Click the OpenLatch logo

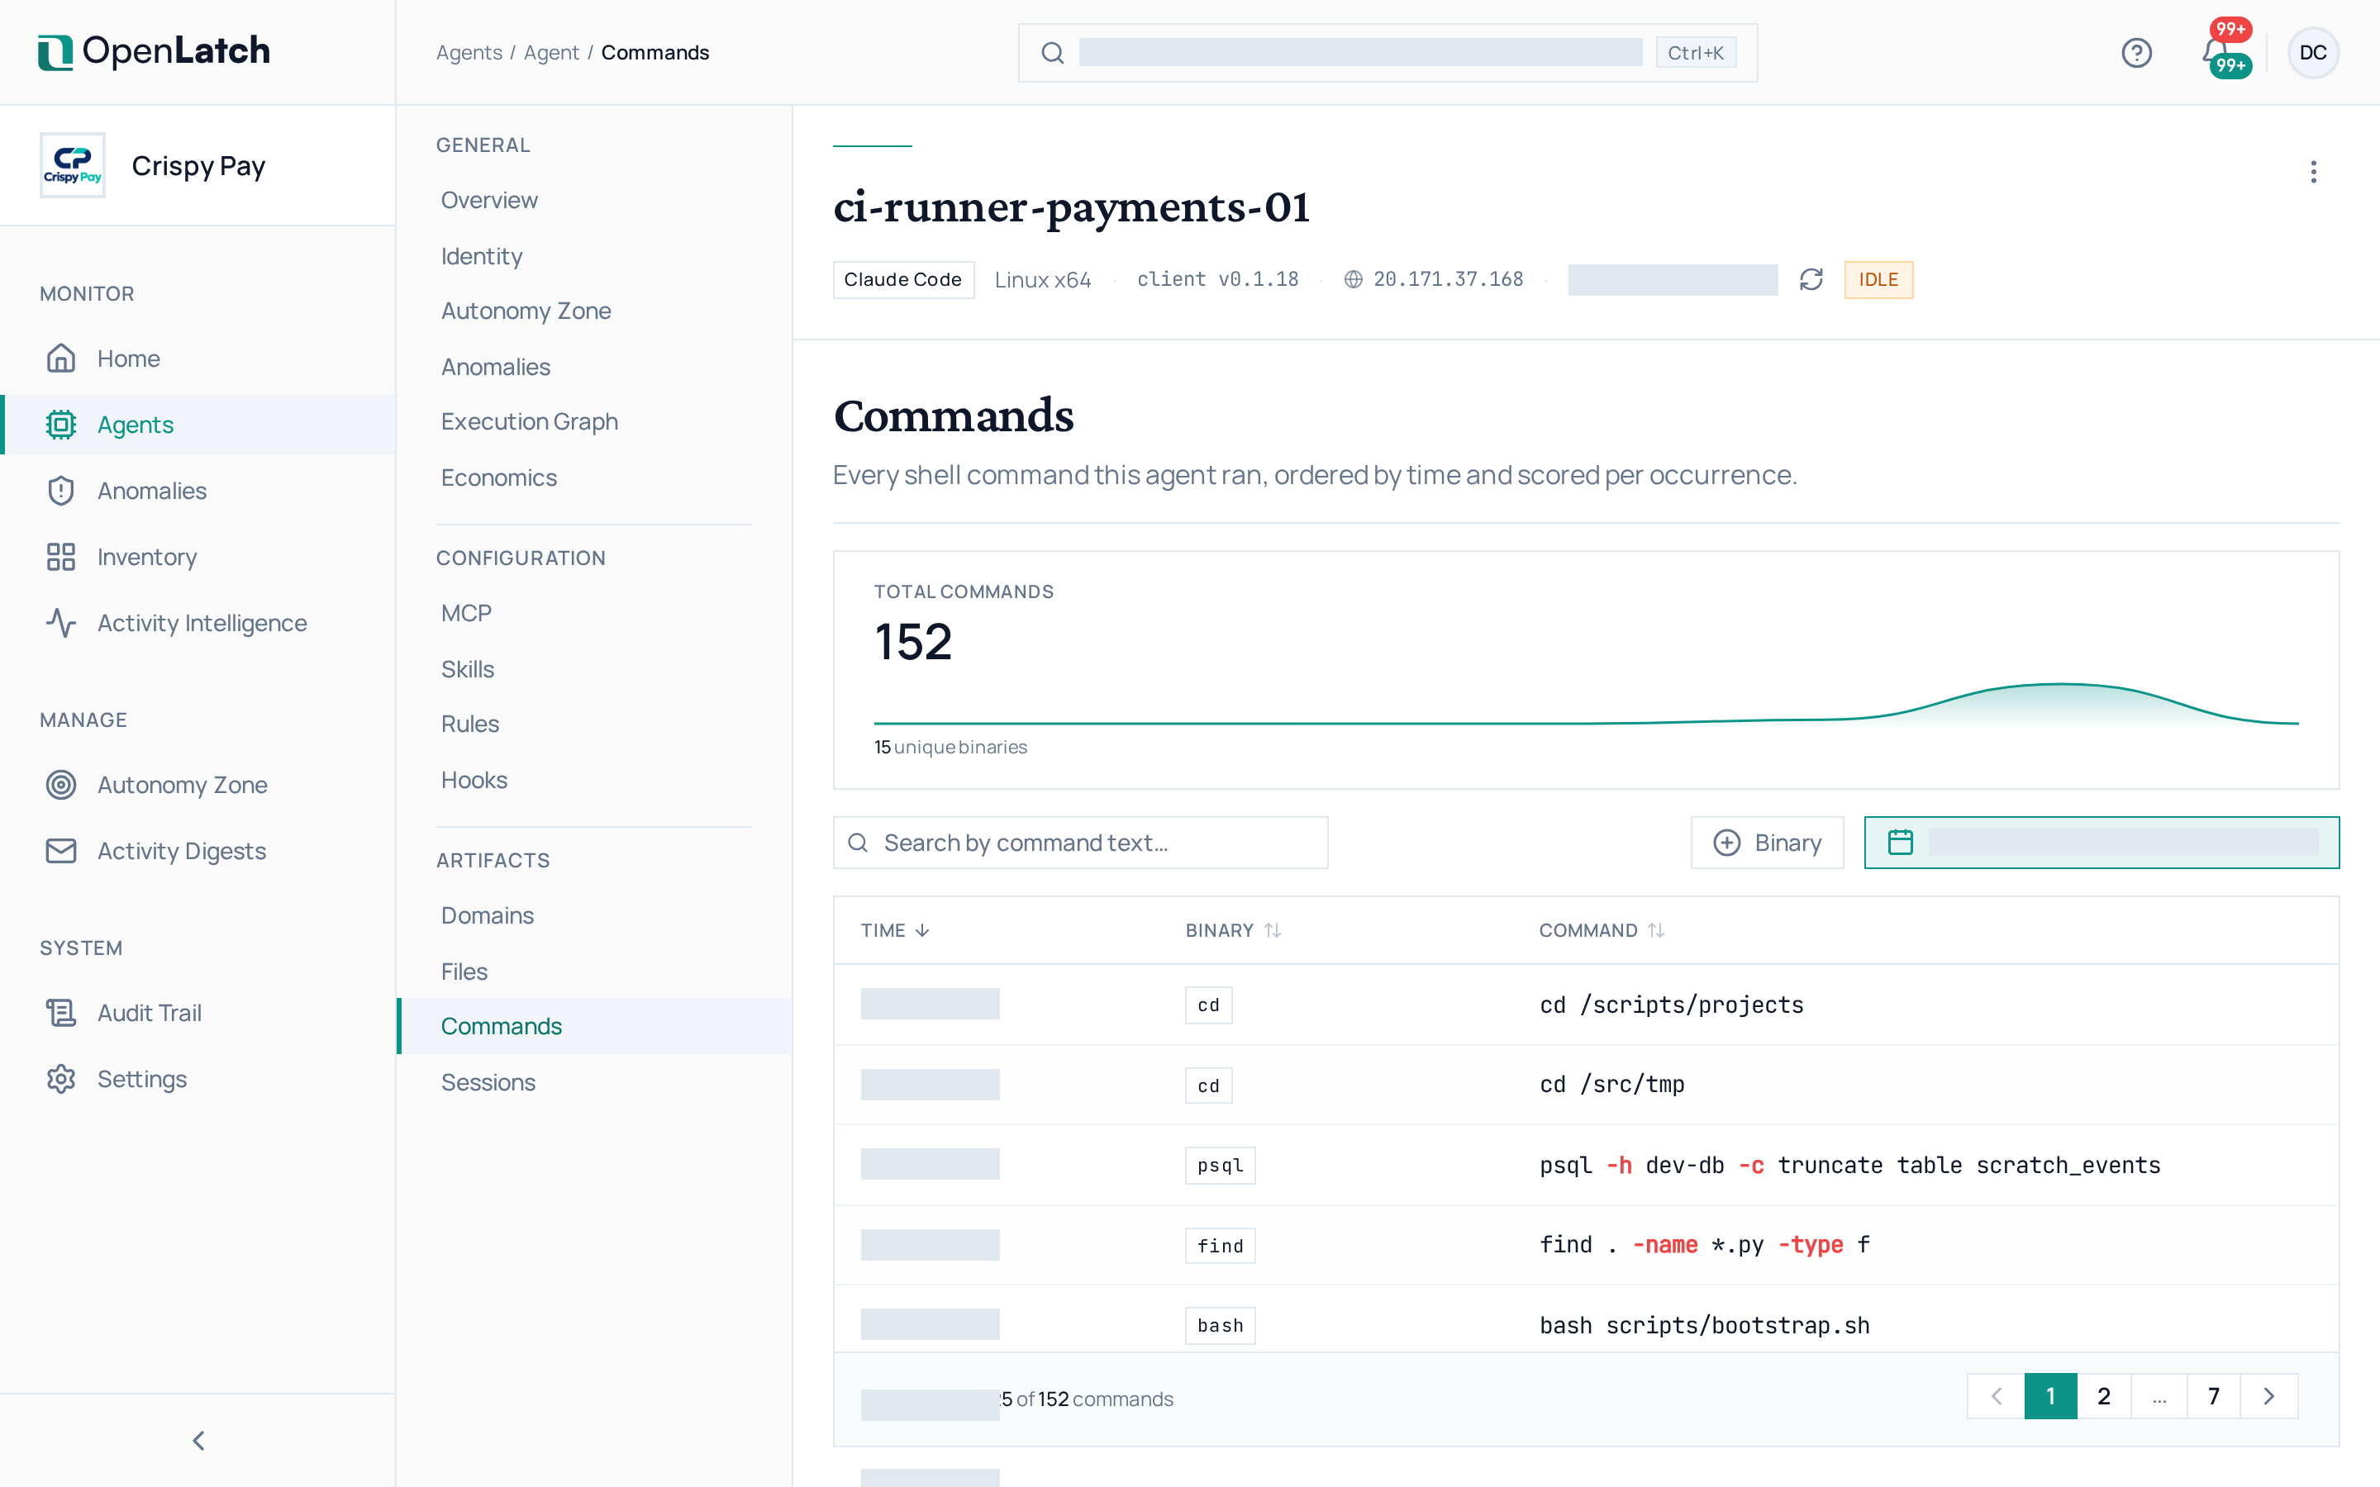click(155, 51)
